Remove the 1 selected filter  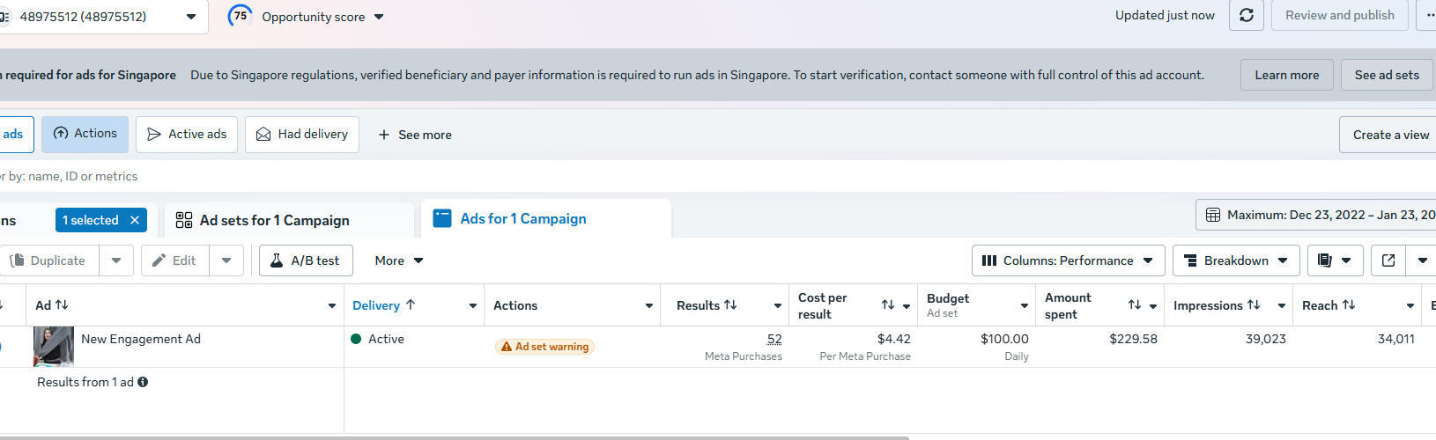tap(135, 220)
